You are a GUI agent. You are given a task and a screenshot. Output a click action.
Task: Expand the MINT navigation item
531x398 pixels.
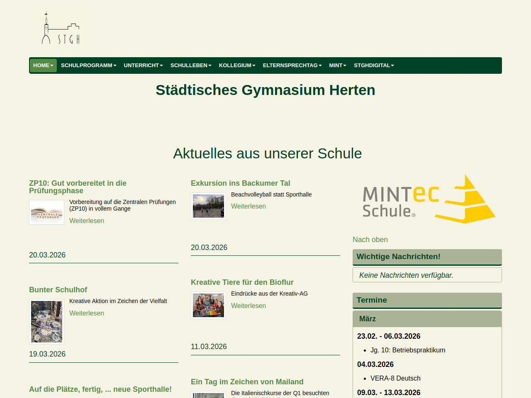coord(337,66)
